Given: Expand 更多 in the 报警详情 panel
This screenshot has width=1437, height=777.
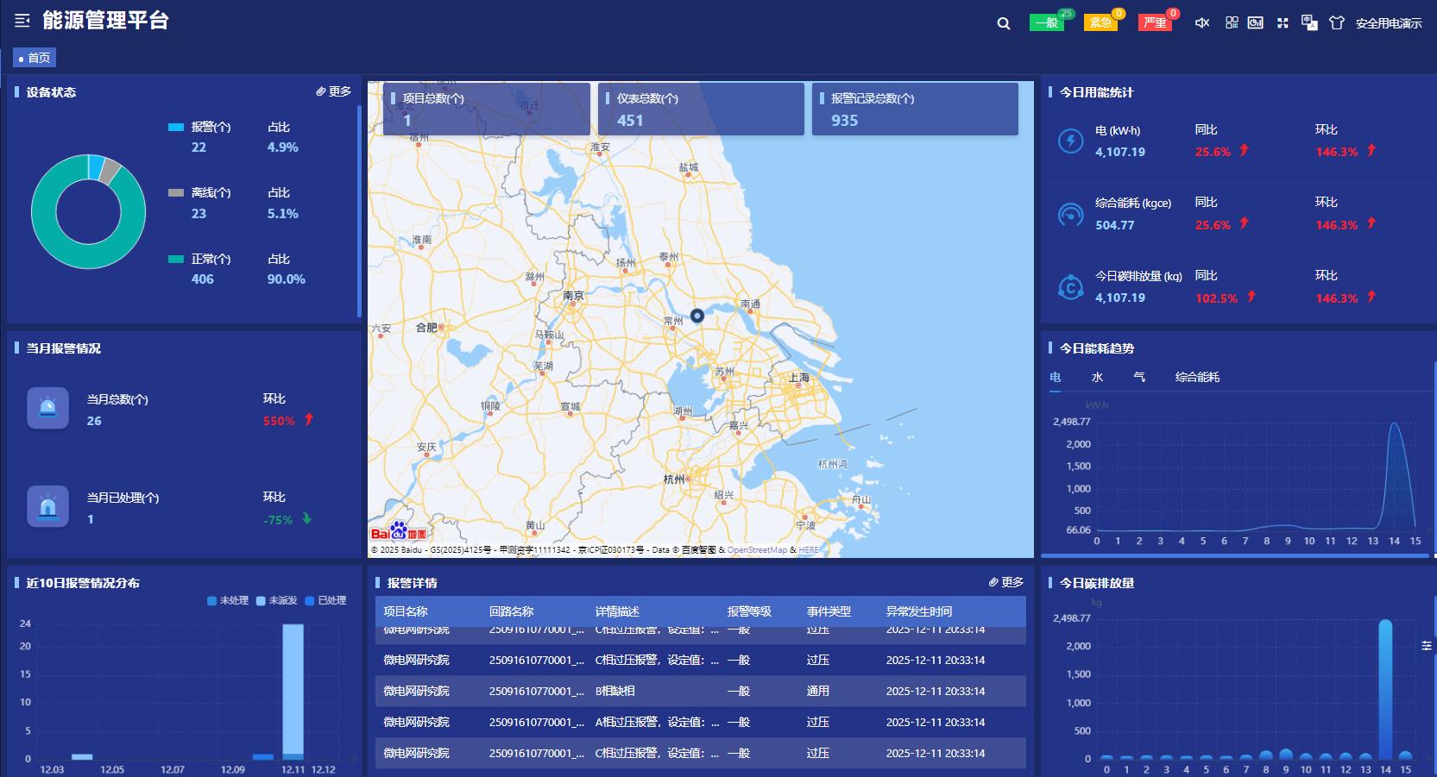Looking at the screenshot, I should [x=1006, y=582].
